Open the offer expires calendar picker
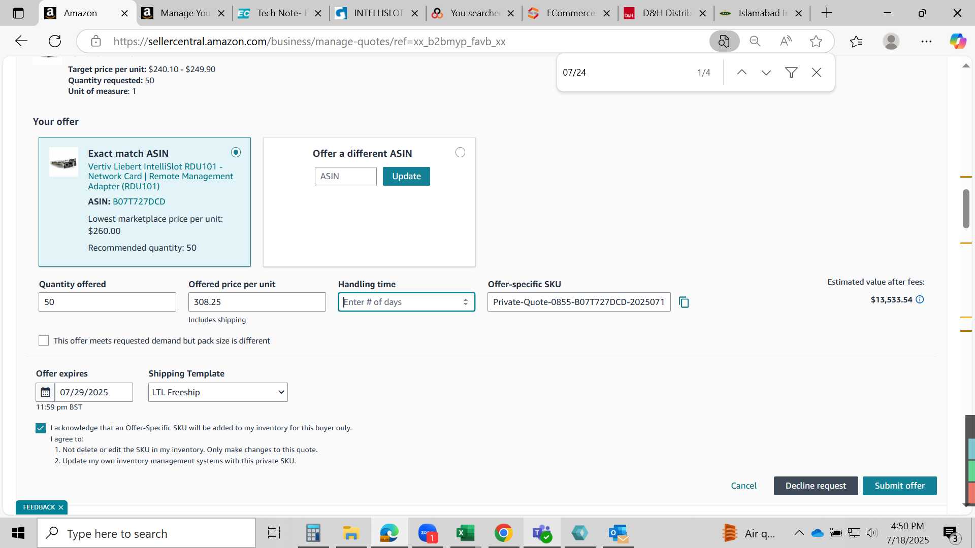975x548 pixels. (45, 392)
